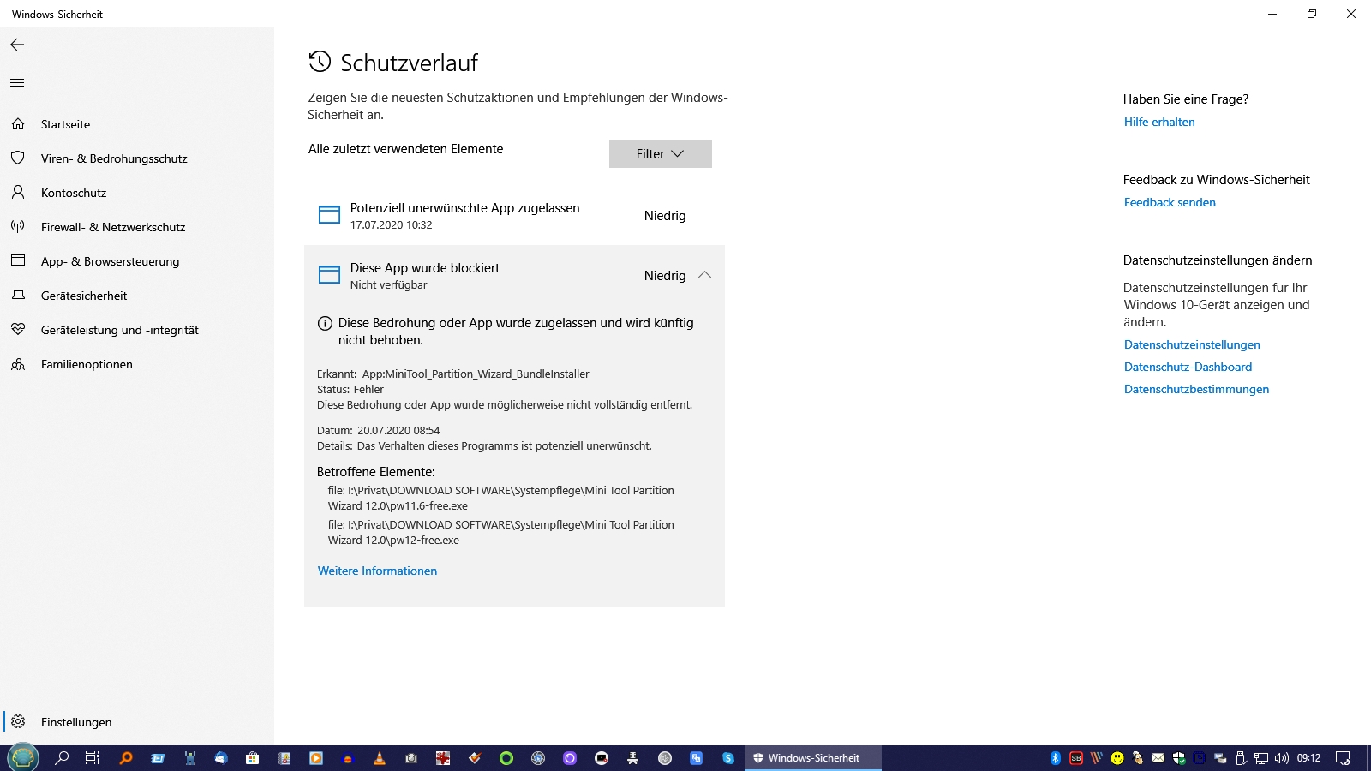Screen dimensions: 1371x771
Task: Click the app icon of the zugelassen entry
Action: click(329, 215)
